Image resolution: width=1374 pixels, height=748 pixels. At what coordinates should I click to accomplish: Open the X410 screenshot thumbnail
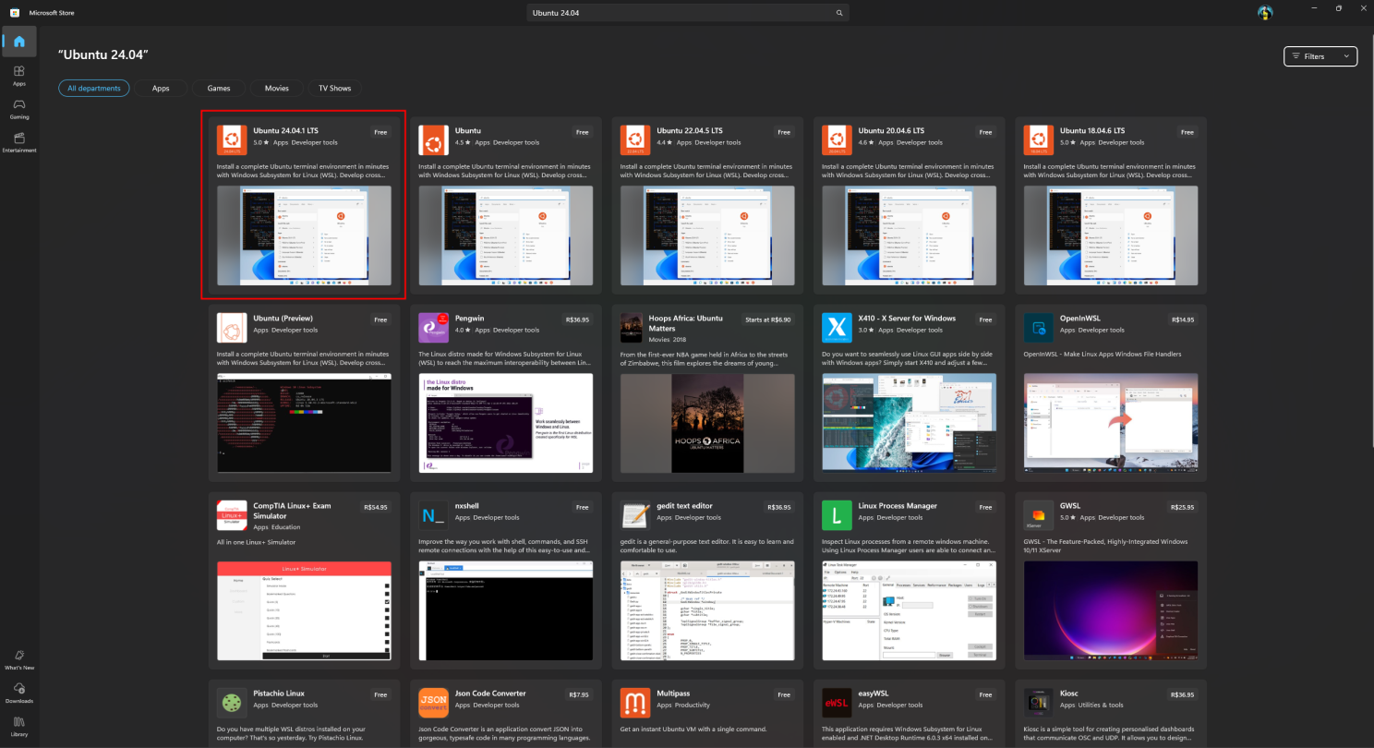point(910,424)
